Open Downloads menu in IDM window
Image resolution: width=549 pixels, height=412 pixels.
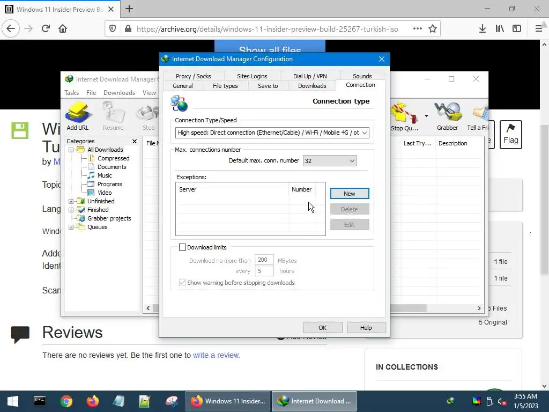coord(119,93)
